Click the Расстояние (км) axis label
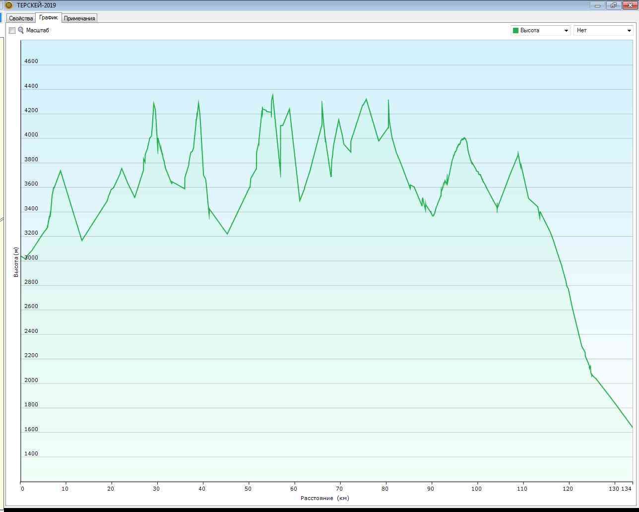This screenshot has height=512, width=639. (x=325, y=498)
